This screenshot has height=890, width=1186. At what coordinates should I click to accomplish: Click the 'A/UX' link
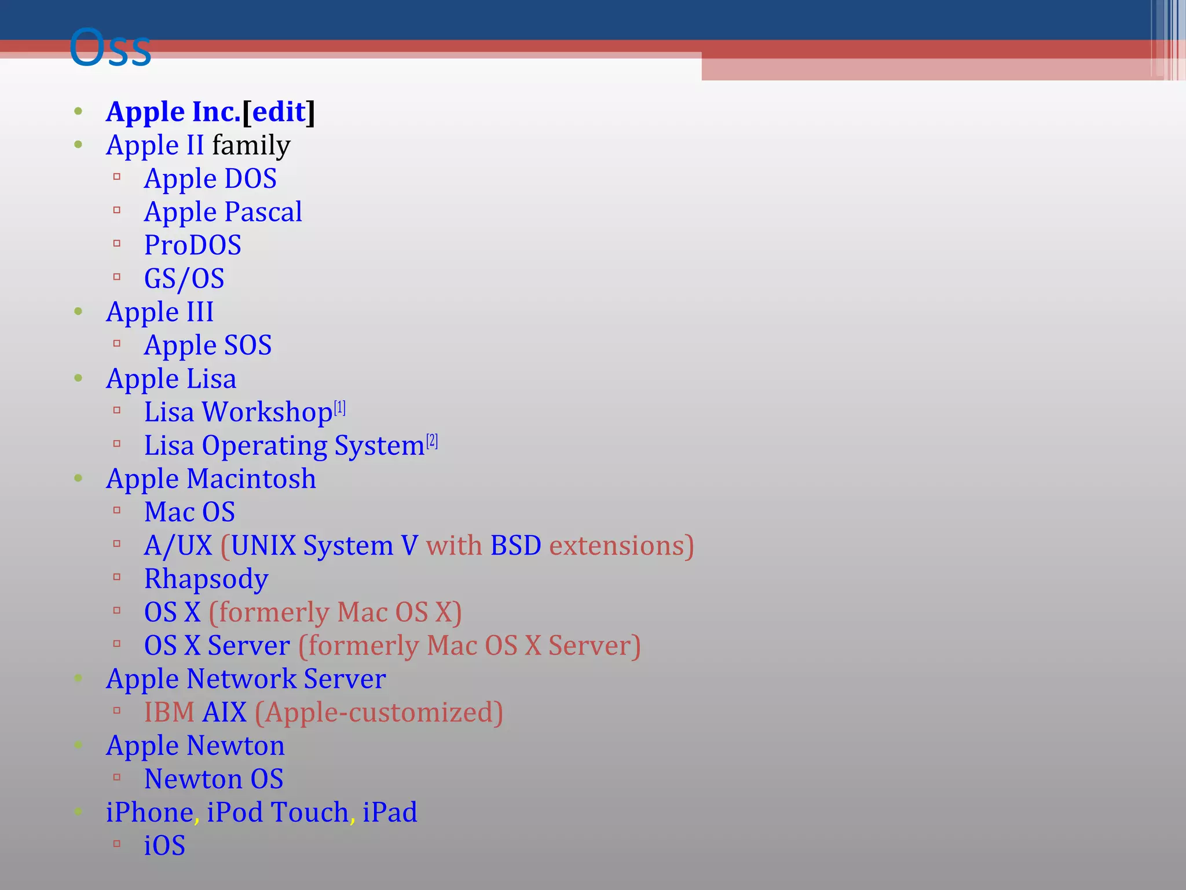tap(178, 546)
